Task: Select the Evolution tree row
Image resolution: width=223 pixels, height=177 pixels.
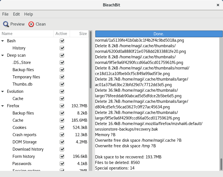Action: (44, 91)
